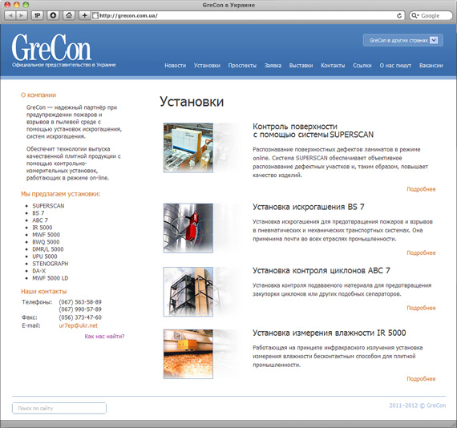Click the 'О компании' sidebar heading
This screenshot has width=457, height=428.
point(38,95)
